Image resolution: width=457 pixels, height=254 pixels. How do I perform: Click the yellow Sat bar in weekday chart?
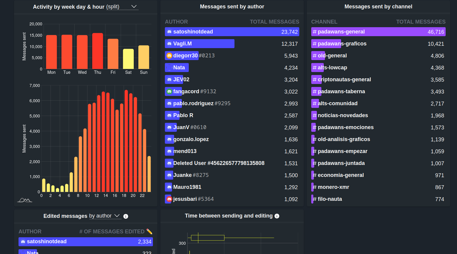128,59
